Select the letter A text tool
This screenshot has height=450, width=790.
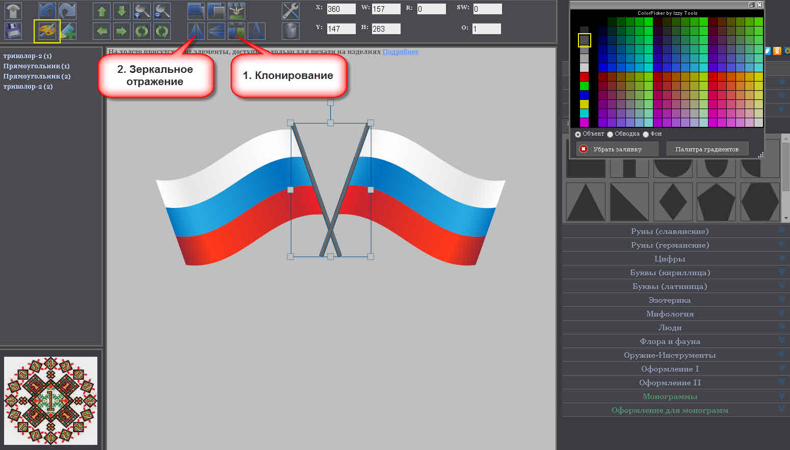click(x=256, y=31)
